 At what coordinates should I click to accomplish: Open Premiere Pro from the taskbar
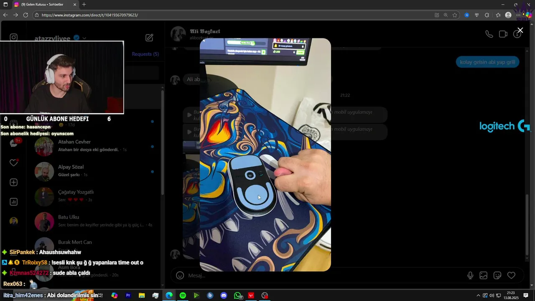128,296
